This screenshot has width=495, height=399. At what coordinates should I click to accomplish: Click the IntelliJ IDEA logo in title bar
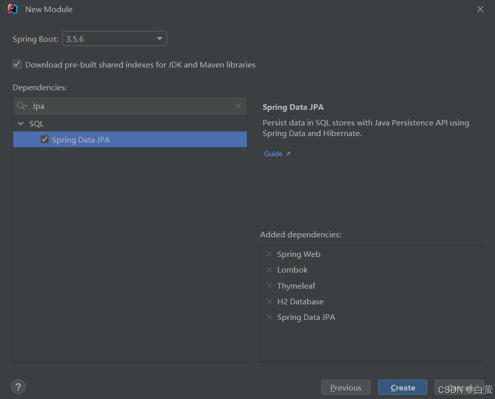click(13, 9)
